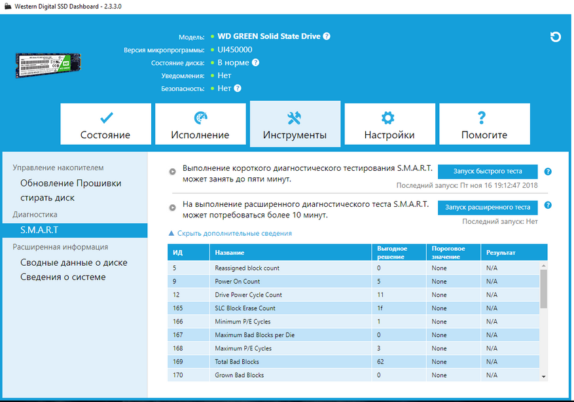Select «Сведения о системе» in the sidebar
Image resolution: width=574 pixels, height=402 pixels.
coord(63,277)
